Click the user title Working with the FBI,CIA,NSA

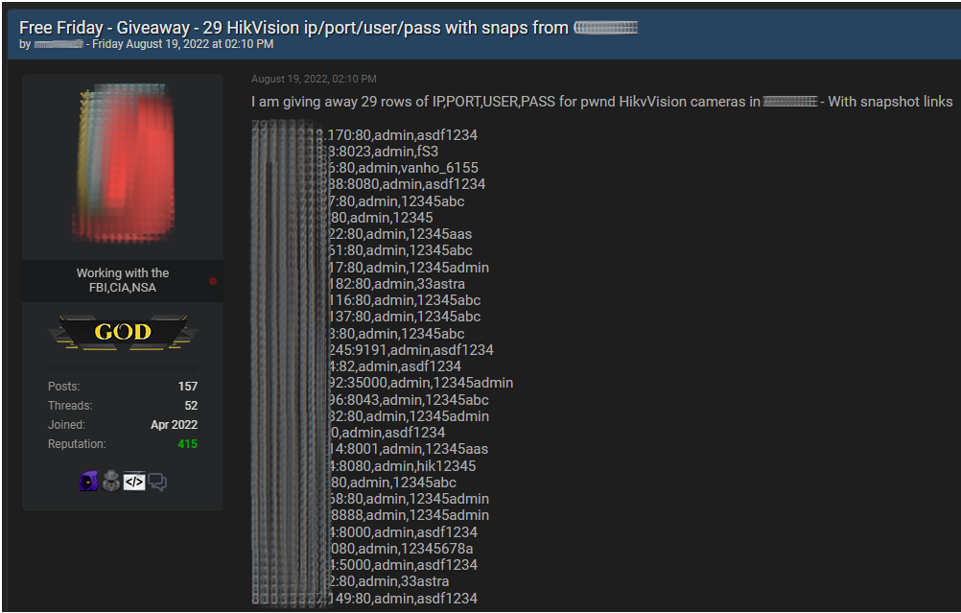pos(123,280)
